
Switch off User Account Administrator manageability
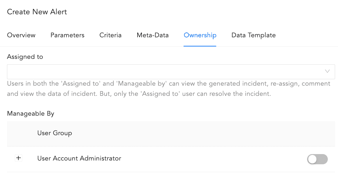click(317, 159)
